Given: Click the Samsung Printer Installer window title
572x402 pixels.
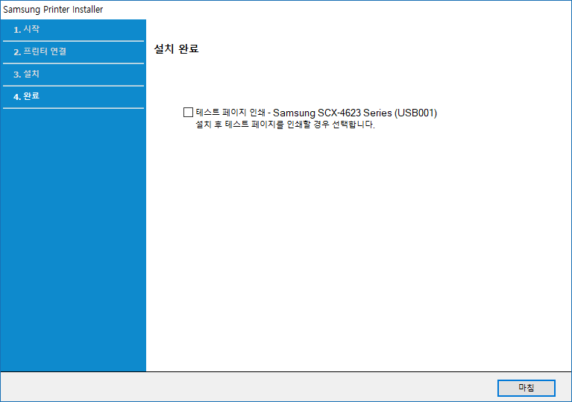Looking at the screenshot, I should pyautogui.click(x=53, y=10).
